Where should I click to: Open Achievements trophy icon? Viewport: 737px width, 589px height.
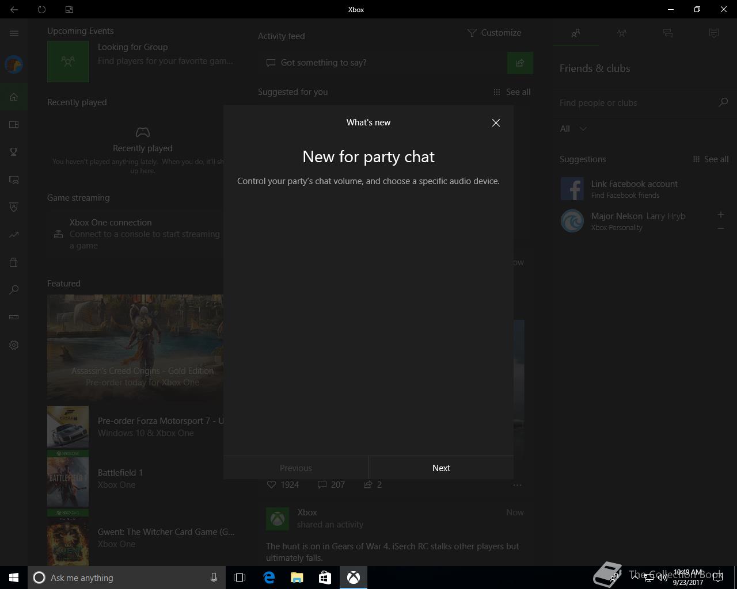pyautogui.click(x=14, y=152)
